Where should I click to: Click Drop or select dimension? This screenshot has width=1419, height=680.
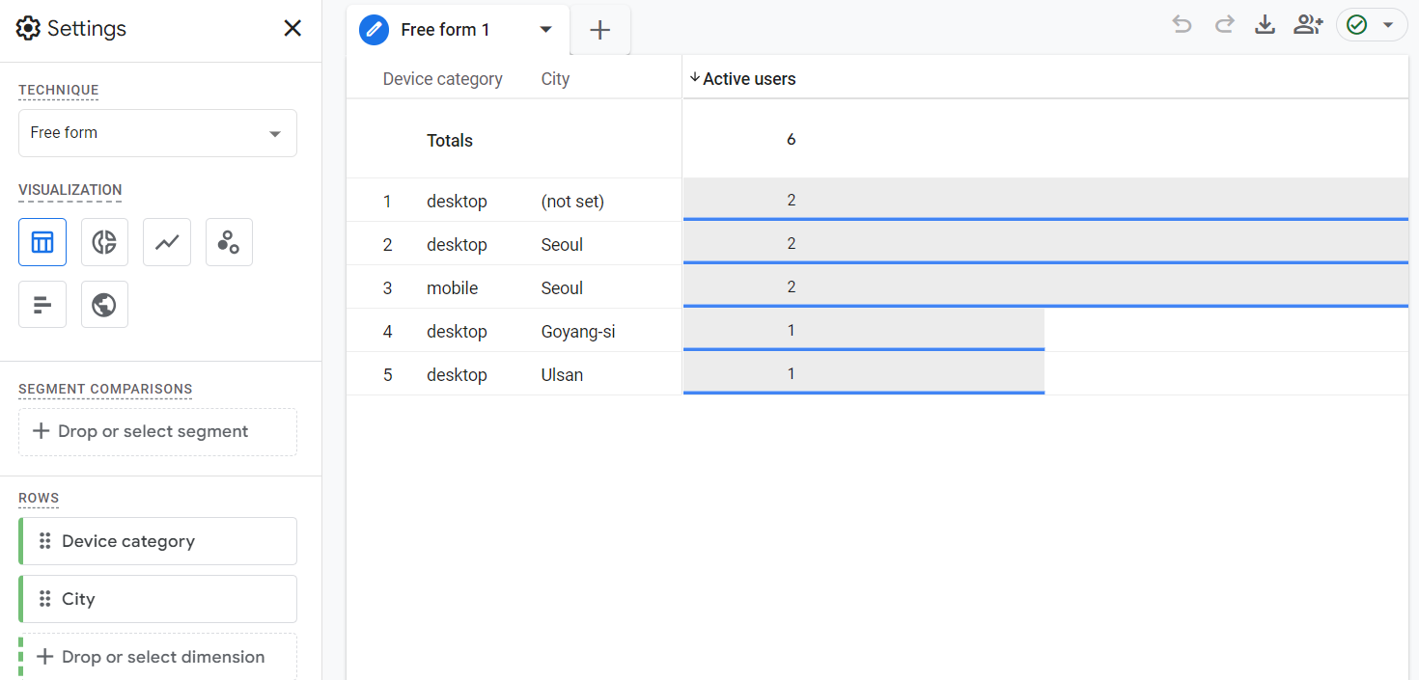157,657
